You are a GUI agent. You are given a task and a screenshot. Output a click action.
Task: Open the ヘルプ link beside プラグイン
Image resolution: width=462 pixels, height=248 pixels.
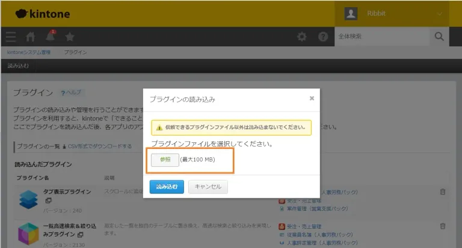(71, 92)
